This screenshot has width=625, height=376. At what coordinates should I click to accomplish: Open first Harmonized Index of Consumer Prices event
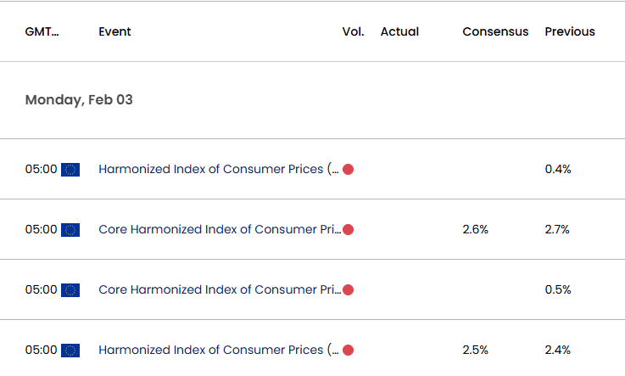[x=219, y=169]
